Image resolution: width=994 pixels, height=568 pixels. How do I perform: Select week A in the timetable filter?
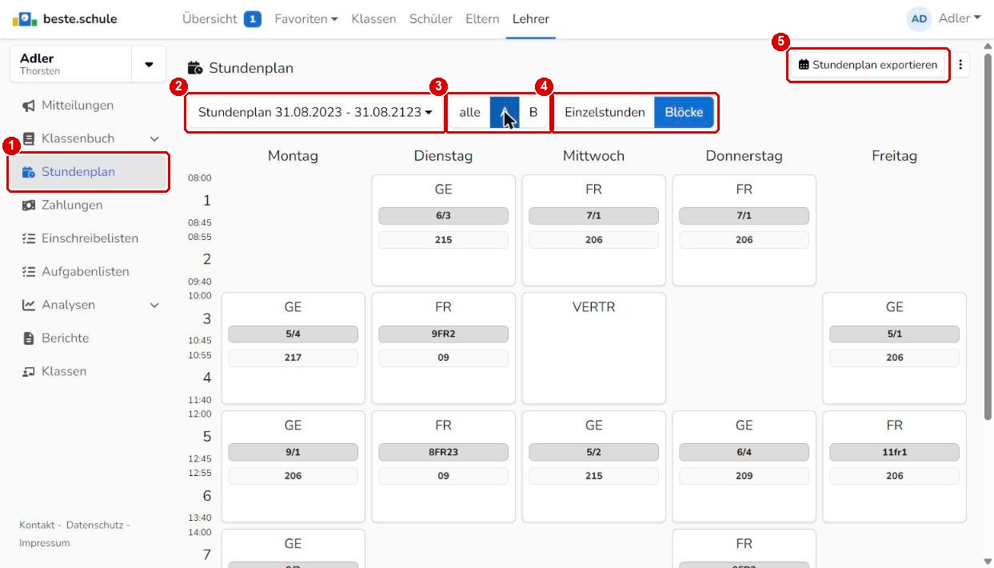coord(505,113)
